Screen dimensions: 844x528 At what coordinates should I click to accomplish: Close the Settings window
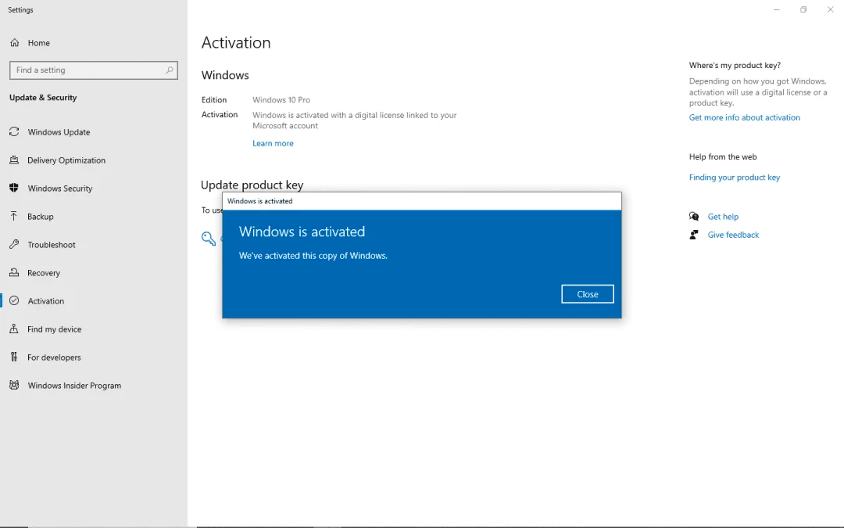(x=830, y=9)
